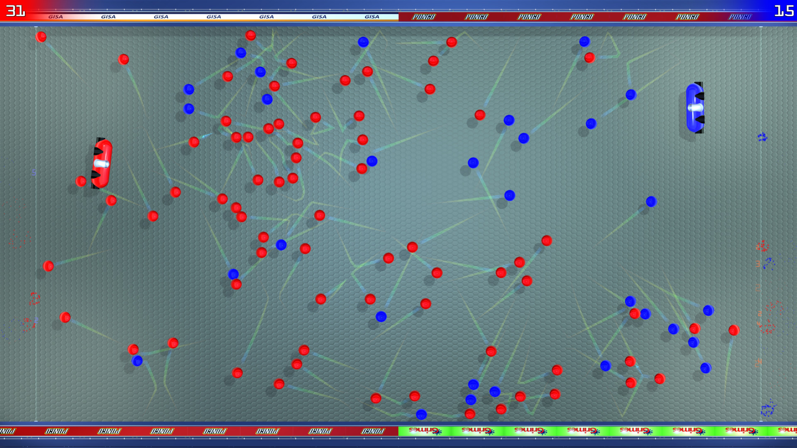Click the GISA sponsor text top-left
This screenshot has width=797, height=448.
[x=56, y=17]
